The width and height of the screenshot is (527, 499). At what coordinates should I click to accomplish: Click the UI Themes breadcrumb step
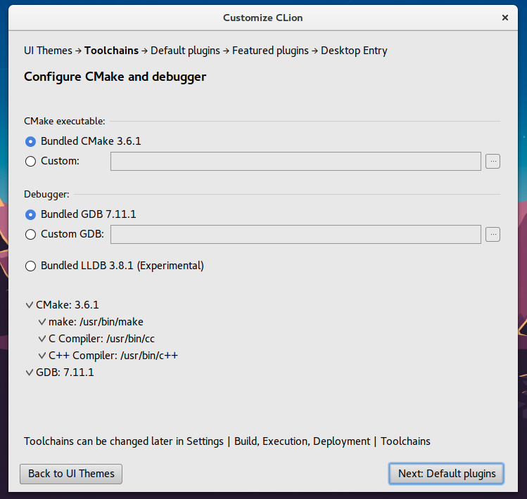click(48, 51)
